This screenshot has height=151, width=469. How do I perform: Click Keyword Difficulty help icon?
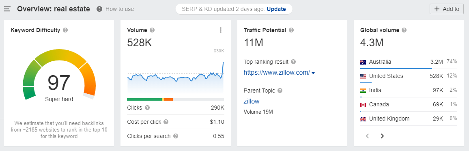click(65, 30)
